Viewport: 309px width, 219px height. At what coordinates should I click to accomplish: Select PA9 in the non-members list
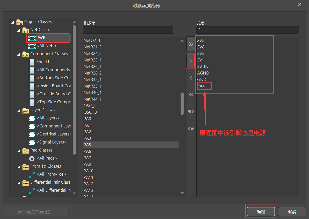tap(131, 164)
